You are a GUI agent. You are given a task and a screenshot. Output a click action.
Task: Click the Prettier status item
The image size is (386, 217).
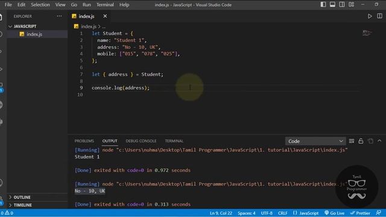pos(360,213)
